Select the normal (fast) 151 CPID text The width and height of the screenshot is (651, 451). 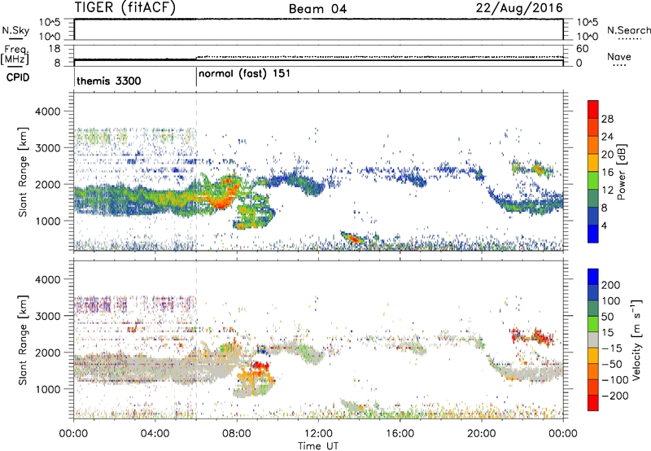point(245,74)
